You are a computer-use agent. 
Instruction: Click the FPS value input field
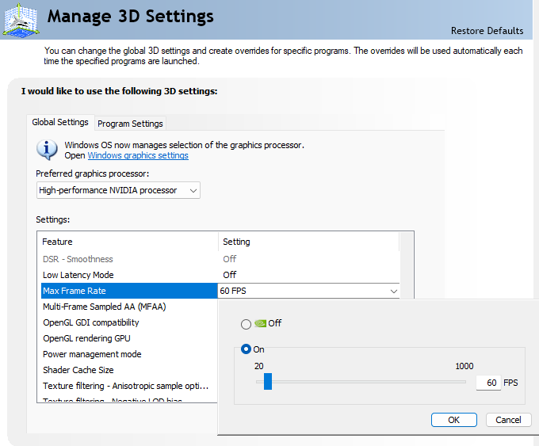488,383
